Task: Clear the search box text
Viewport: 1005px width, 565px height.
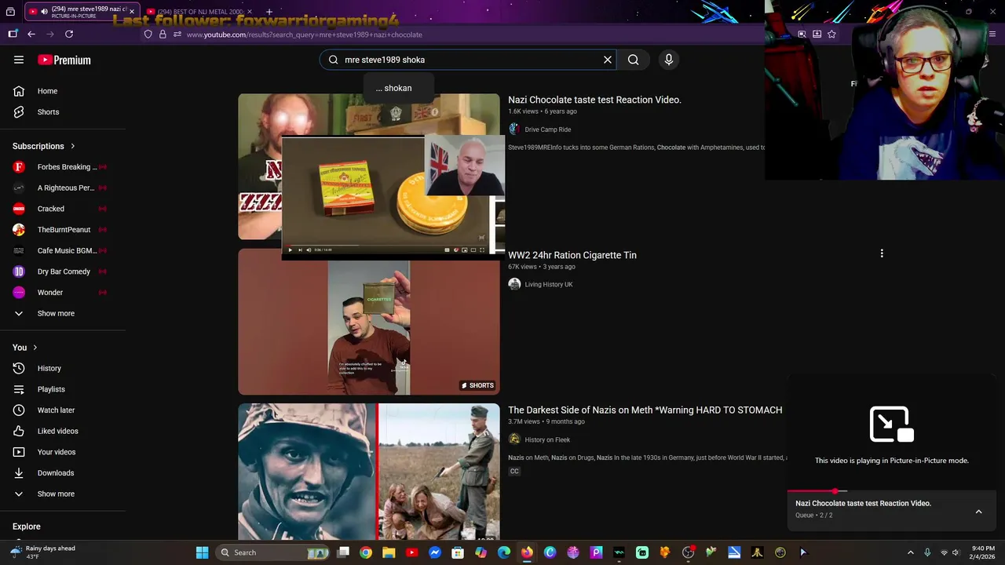Action: pyautogui.click(x=607, y=60)
